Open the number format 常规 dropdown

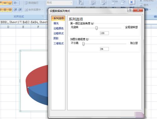pos(71,3)
